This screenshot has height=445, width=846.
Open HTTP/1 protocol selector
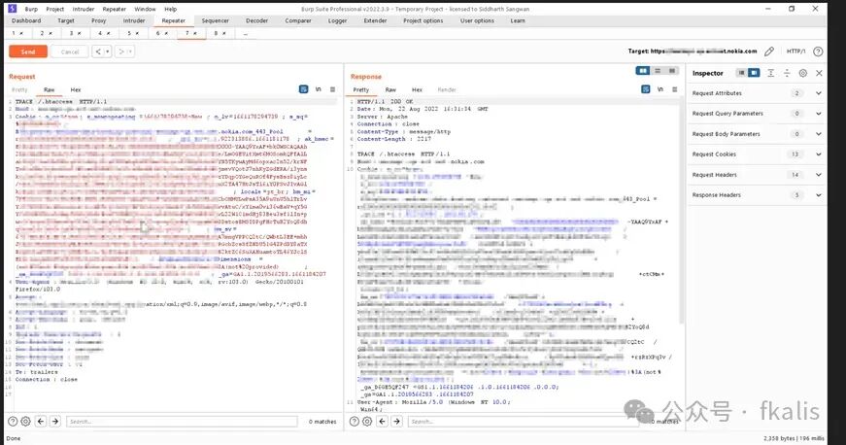coord(795,51)
